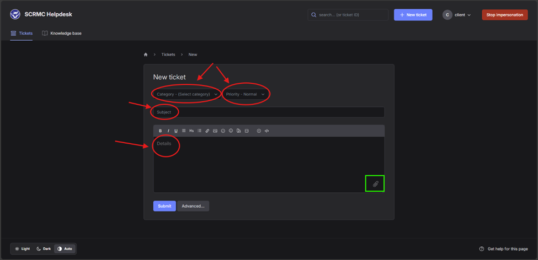Switch to Knowledge base tab
Image resolution: width=538 pixels, height=260 pixels.
coord(62,34)
